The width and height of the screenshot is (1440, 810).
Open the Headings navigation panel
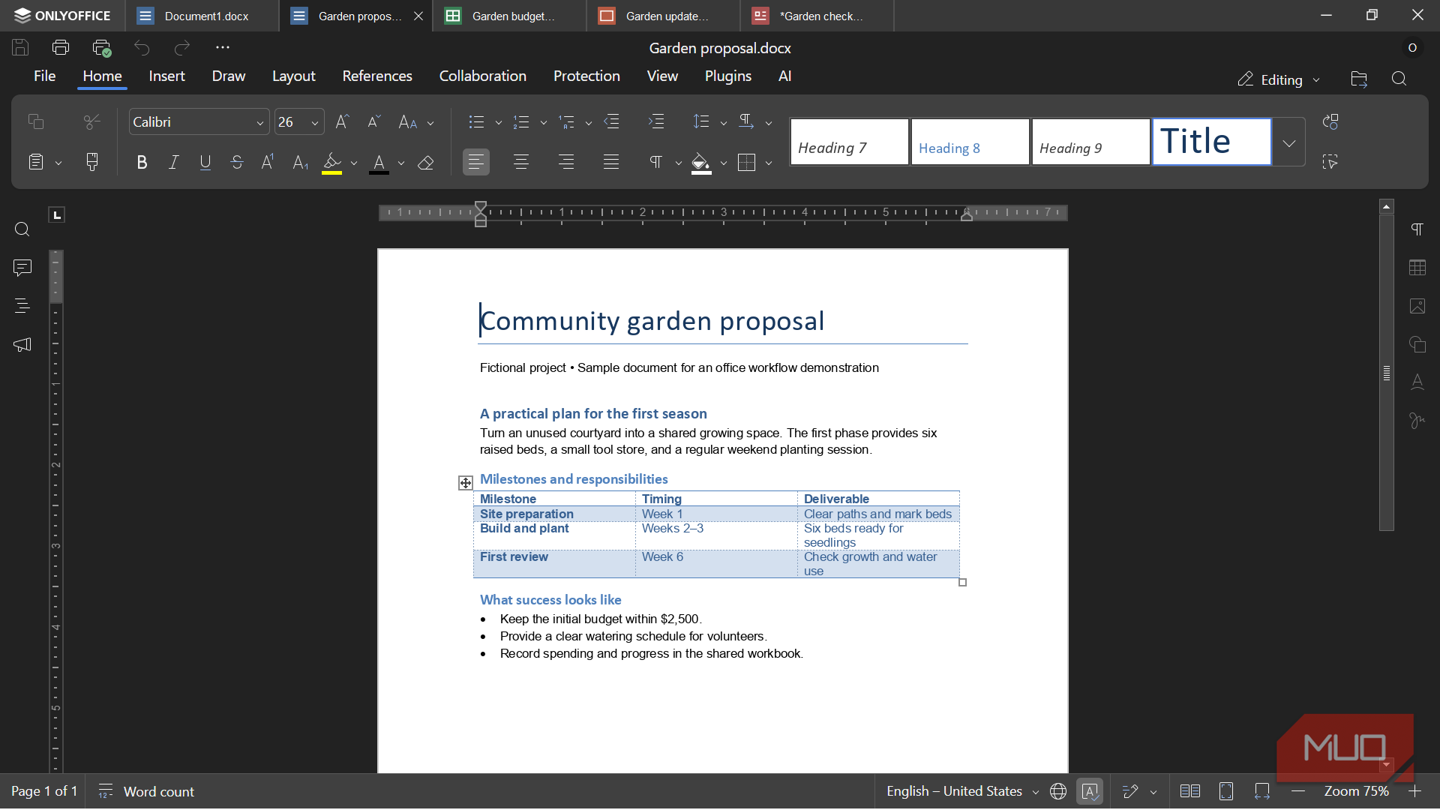(x=22, y=306)
